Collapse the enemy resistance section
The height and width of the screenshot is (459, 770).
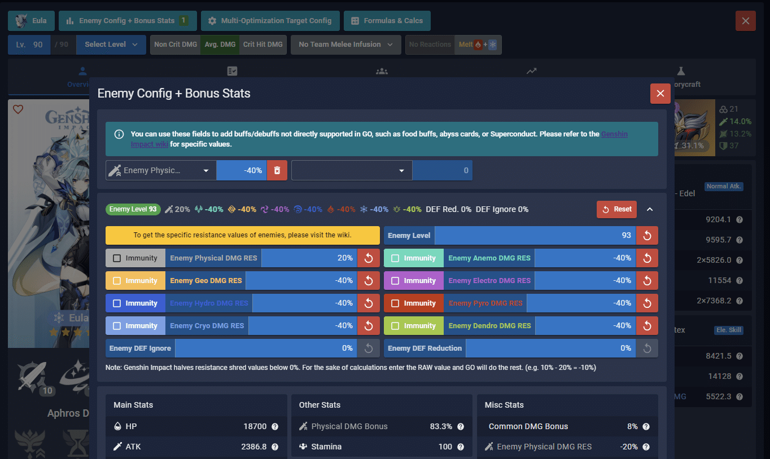pos(650,209)
